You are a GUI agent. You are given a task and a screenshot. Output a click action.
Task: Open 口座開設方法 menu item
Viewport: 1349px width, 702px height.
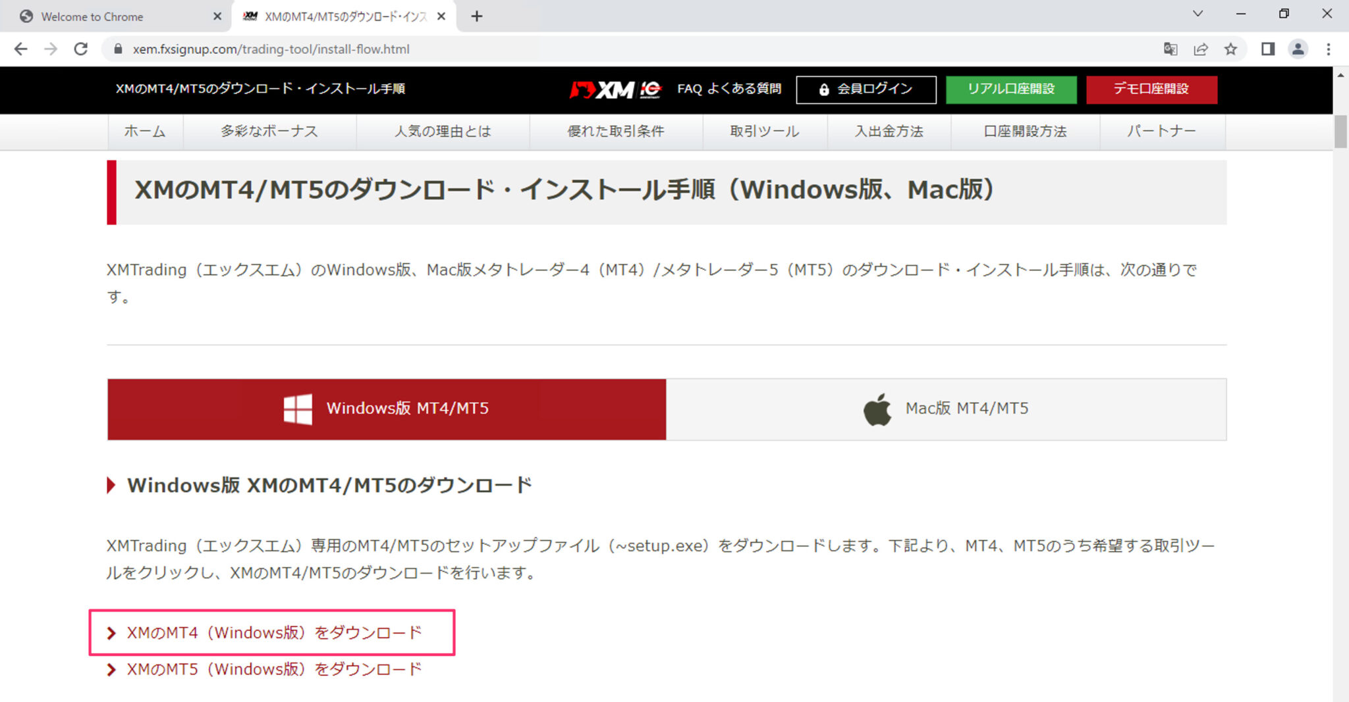(1025, 132)
